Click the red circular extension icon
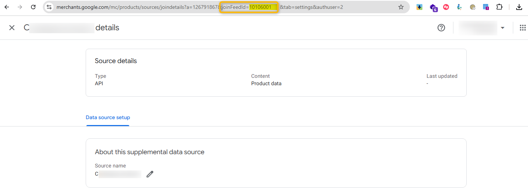Viewport: 528px width, 194px height. (x=446, y=7)
